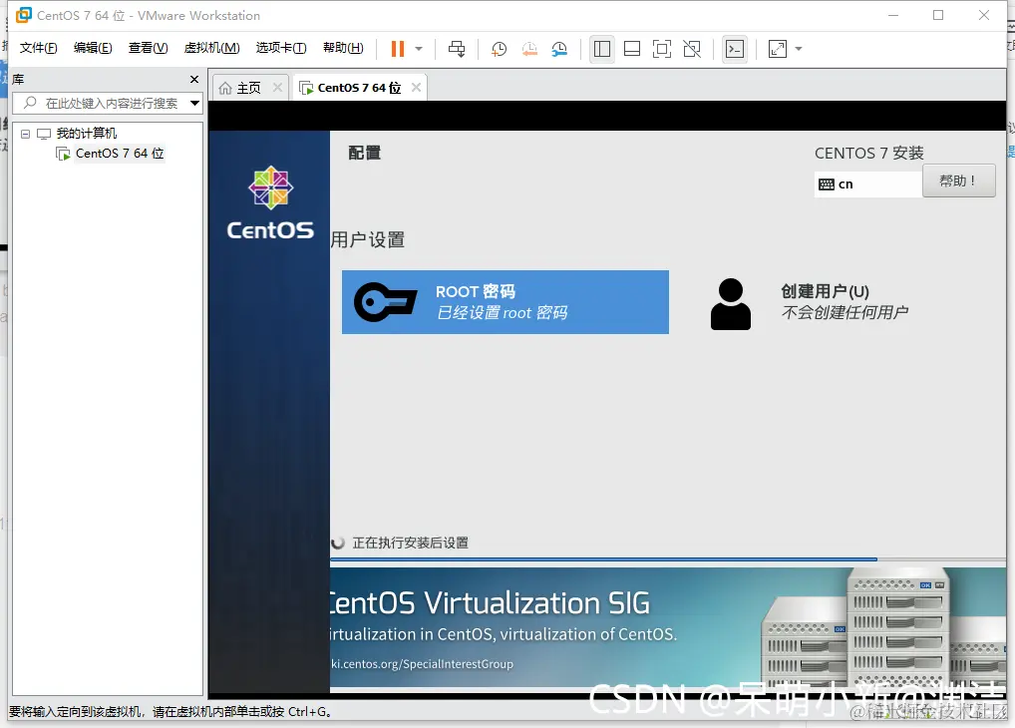The height and width of the screenshot is (728, 1015).
Task: Open the 选项卡(T) menu
Action: [281, 48]
